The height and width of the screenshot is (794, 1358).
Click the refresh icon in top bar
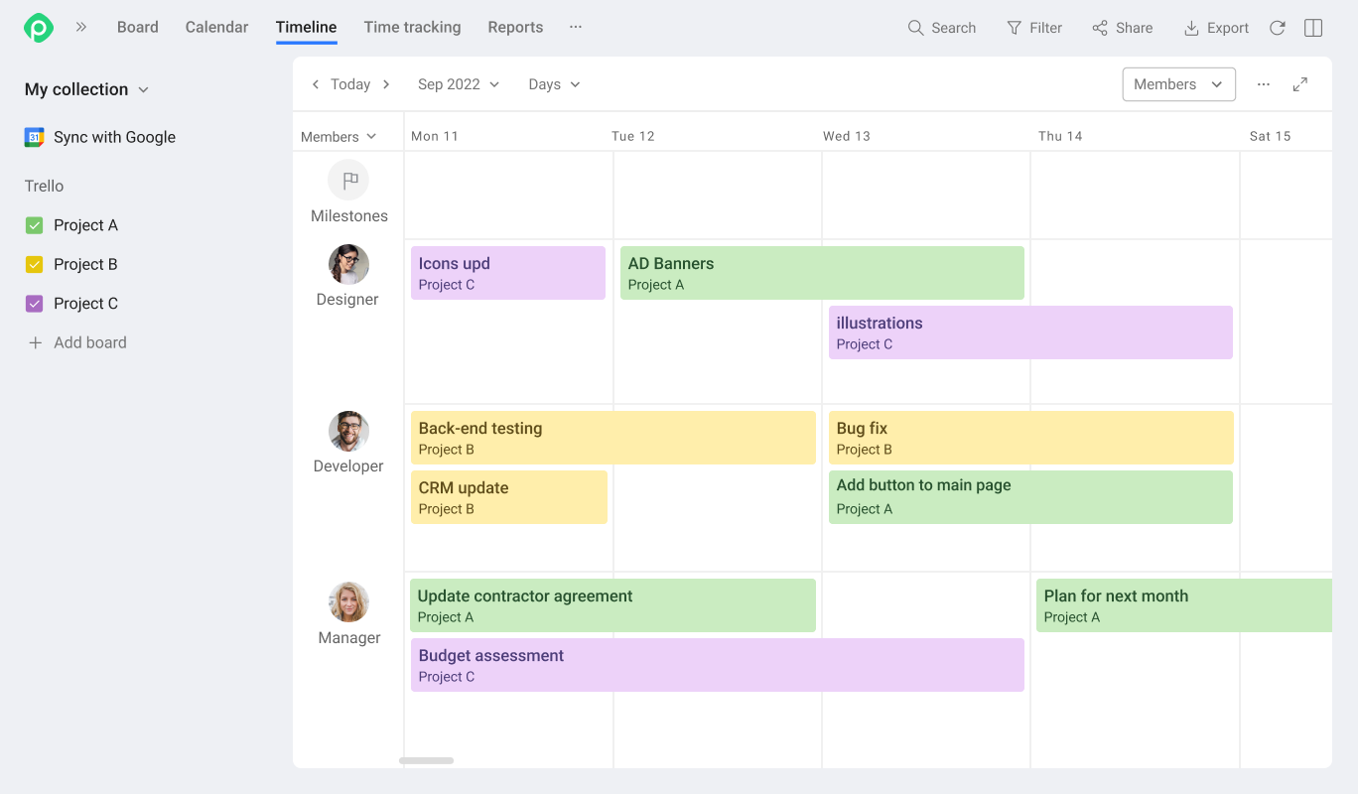coord(1278,28)
